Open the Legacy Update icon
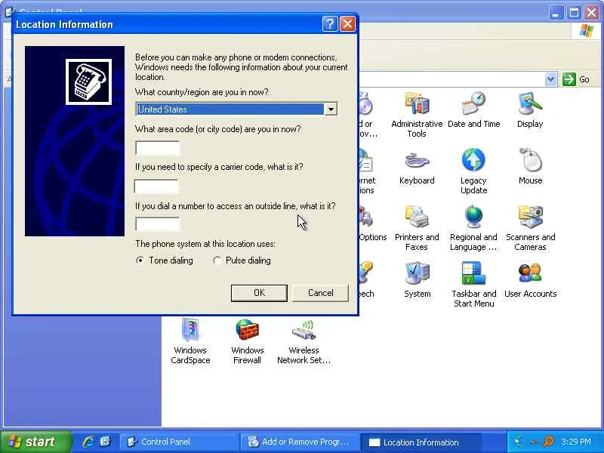 [x=474, y=171]
